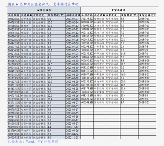Click the title text '图表 6 已拿到证监会批文、发审委过会情况'
Screen dimensions: 164x146
(x=43, y=4)
